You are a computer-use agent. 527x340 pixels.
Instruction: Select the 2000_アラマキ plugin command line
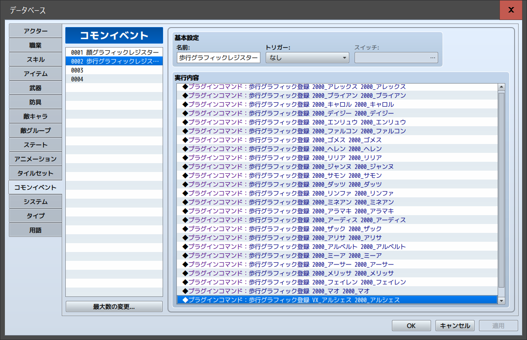tap(337, 211)
